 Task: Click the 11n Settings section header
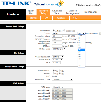[x=13, y=53]
